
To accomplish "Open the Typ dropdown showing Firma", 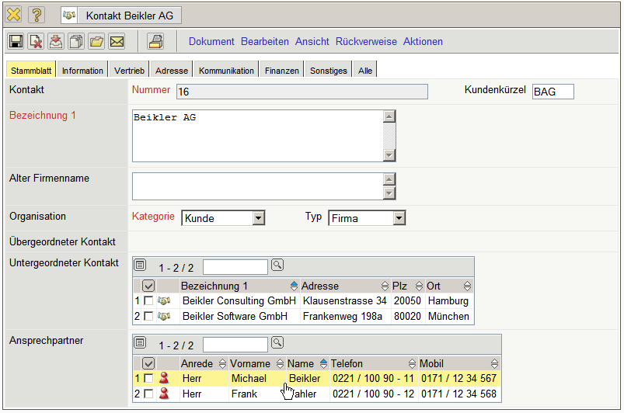I will tap(399, 218).
